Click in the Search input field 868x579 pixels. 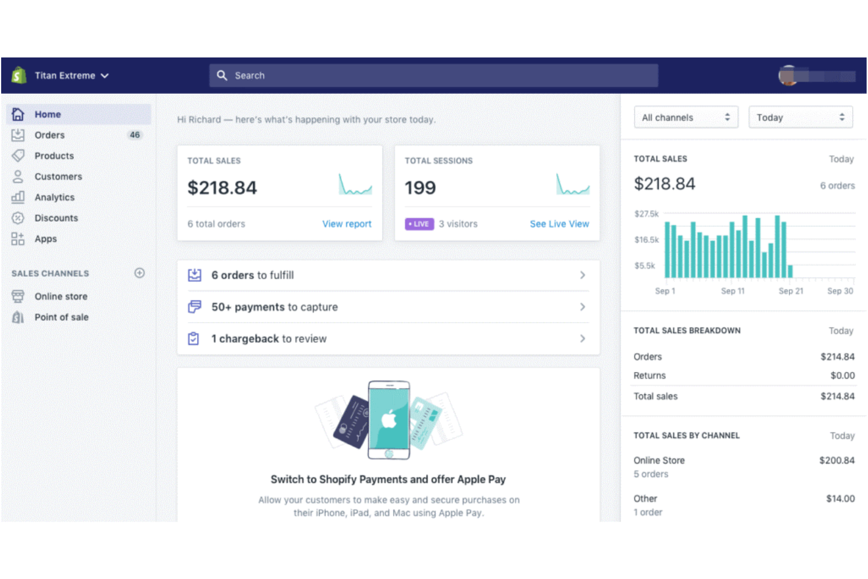433,75
